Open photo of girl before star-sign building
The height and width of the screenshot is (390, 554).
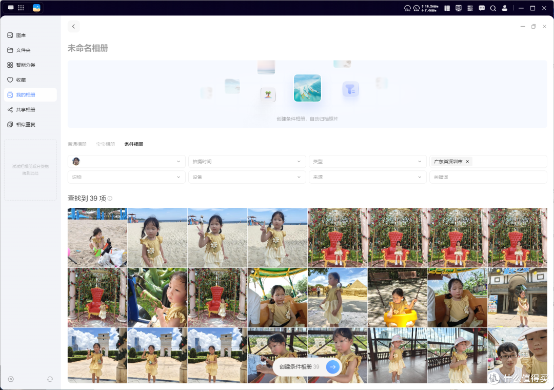coord(517,297)
